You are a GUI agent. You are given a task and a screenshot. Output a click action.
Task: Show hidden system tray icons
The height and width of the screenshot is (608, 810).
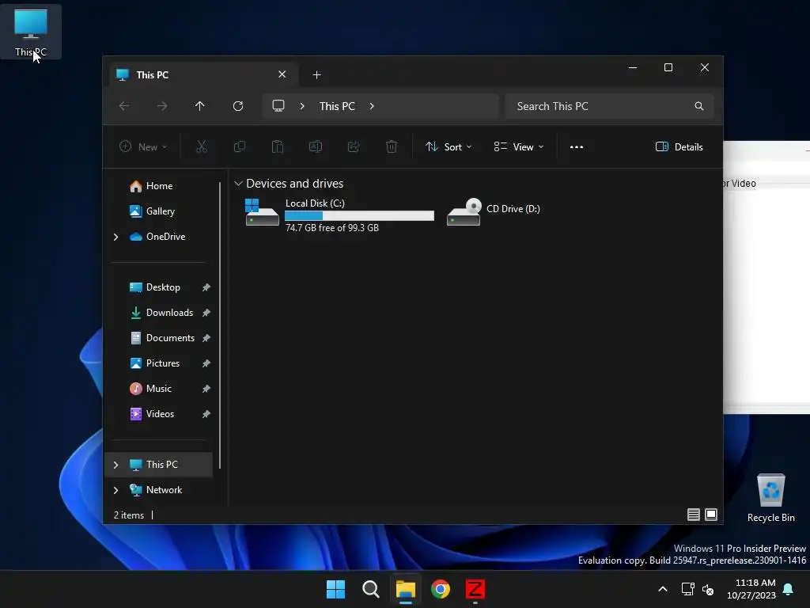tap(663, 589)
